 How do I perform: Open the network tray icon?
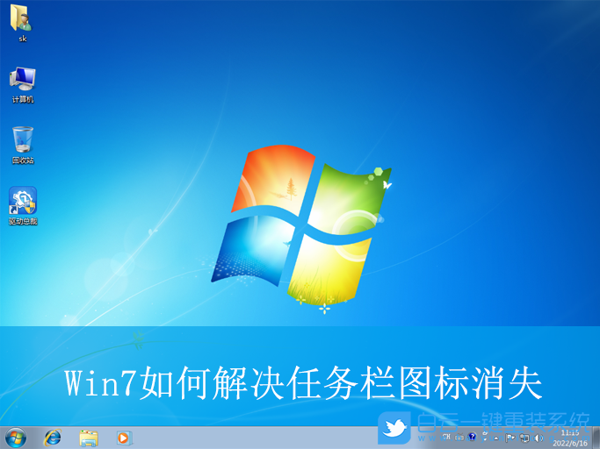524,438
